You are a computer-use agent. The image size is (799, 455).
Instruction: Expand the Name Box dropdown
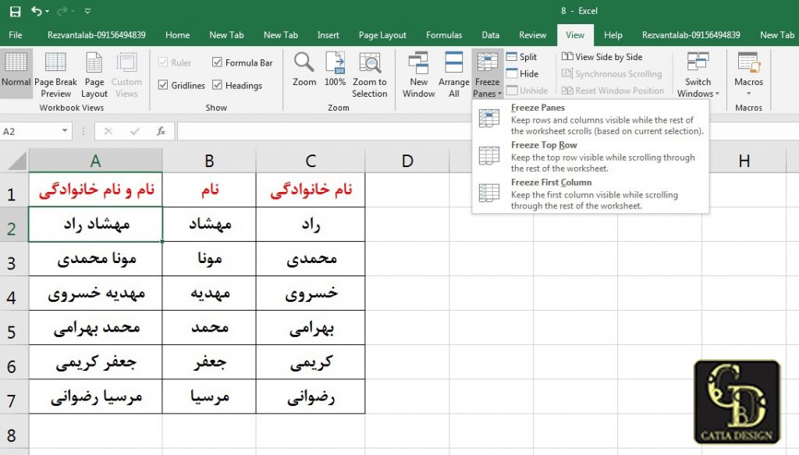tap(65, 131)
